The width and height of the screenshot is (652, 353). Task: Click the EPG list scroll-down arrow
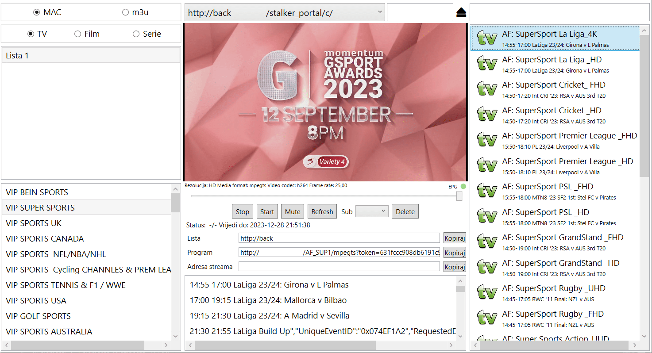pos(461,336)
